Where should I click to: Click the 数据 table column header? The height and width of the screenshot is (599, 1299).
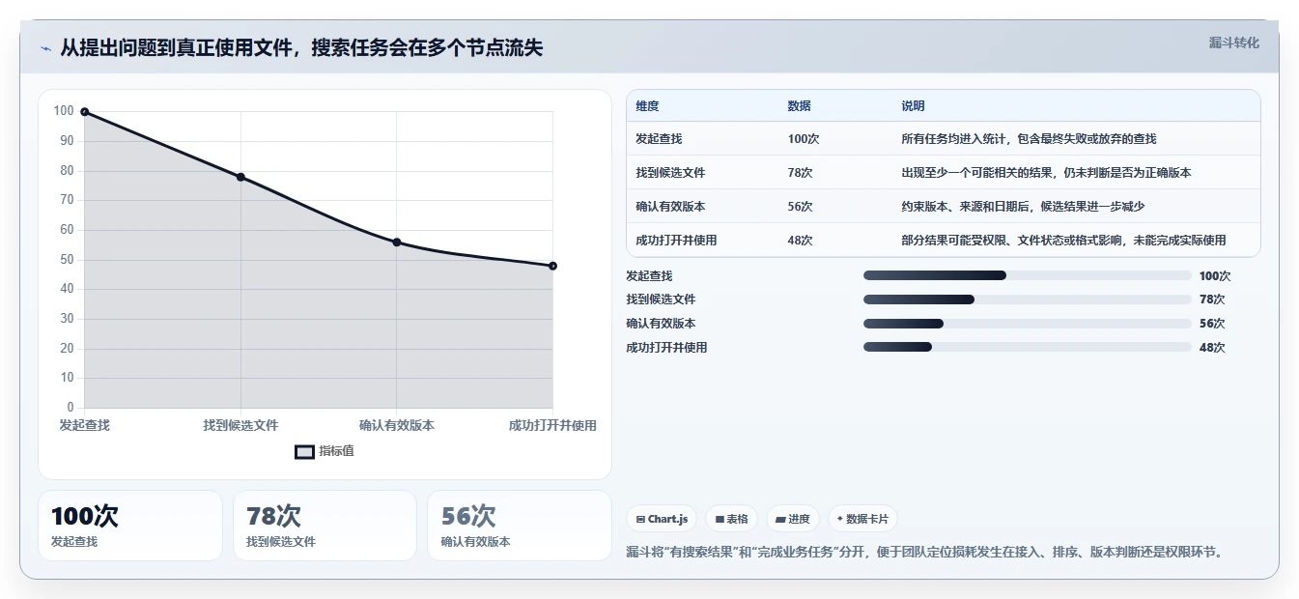tap(800, 106)
